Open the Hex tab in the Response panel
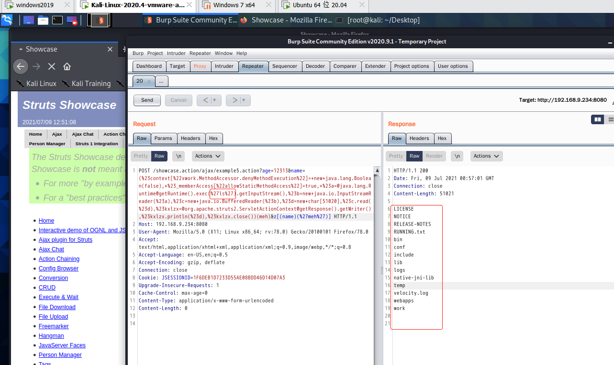This screenshot has width=614, height=365. tap(442, 138)
